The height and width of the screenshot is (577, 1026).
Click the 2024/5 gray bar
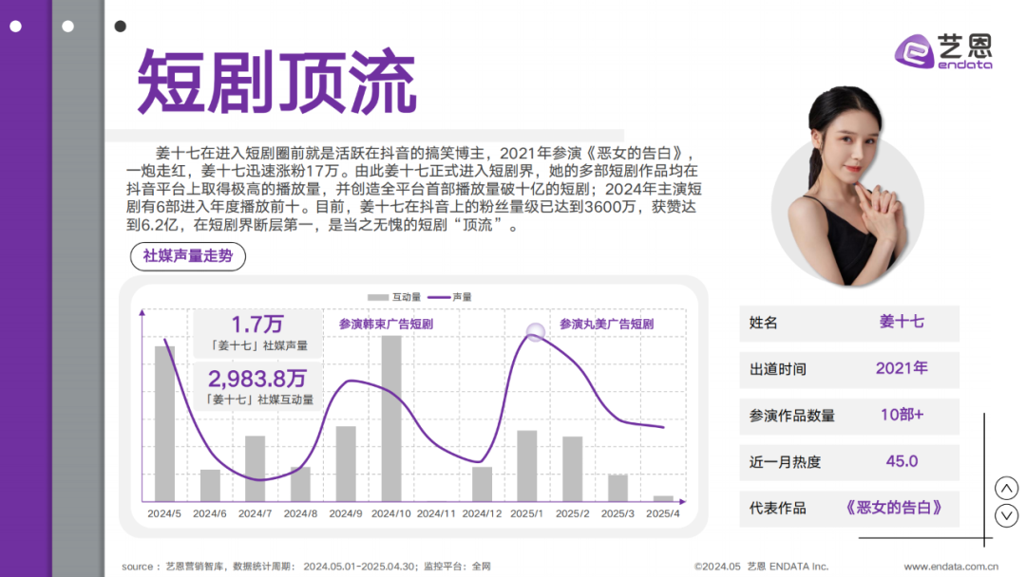tap(164, 423)
